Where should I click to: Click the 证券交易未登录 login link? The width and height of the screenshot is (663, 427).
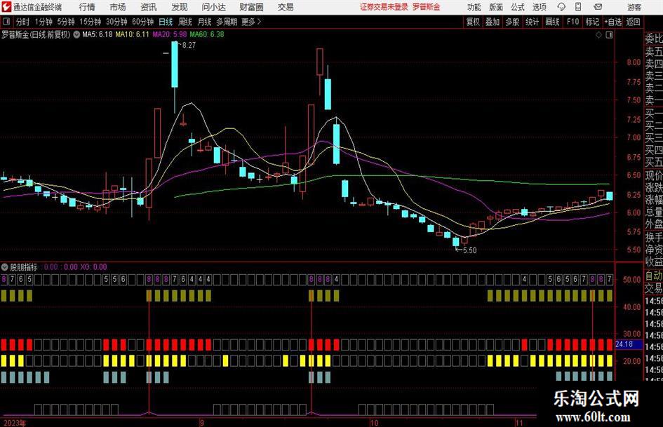click(384, 7)
